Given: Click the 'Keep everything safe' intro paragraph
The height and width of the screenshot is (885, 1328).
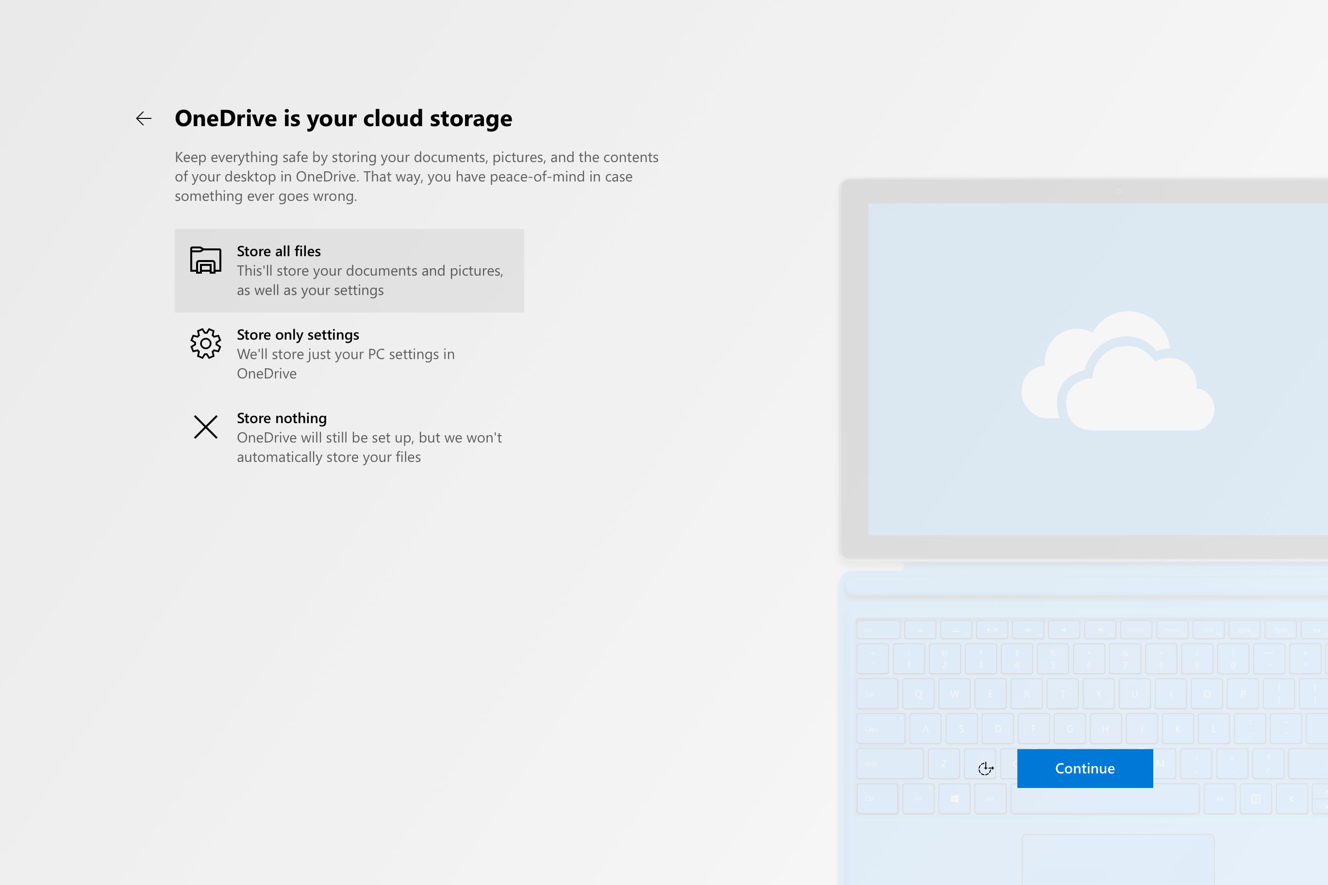Looking at the screenshot, I should [416, 176].
